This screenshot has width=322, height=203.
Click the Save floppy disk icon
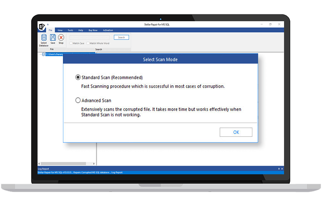click(x=53, y=37)
